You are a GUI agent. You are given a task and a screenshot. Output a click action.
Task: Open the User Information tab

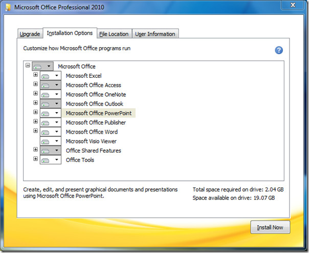click(x=155, y=34)
